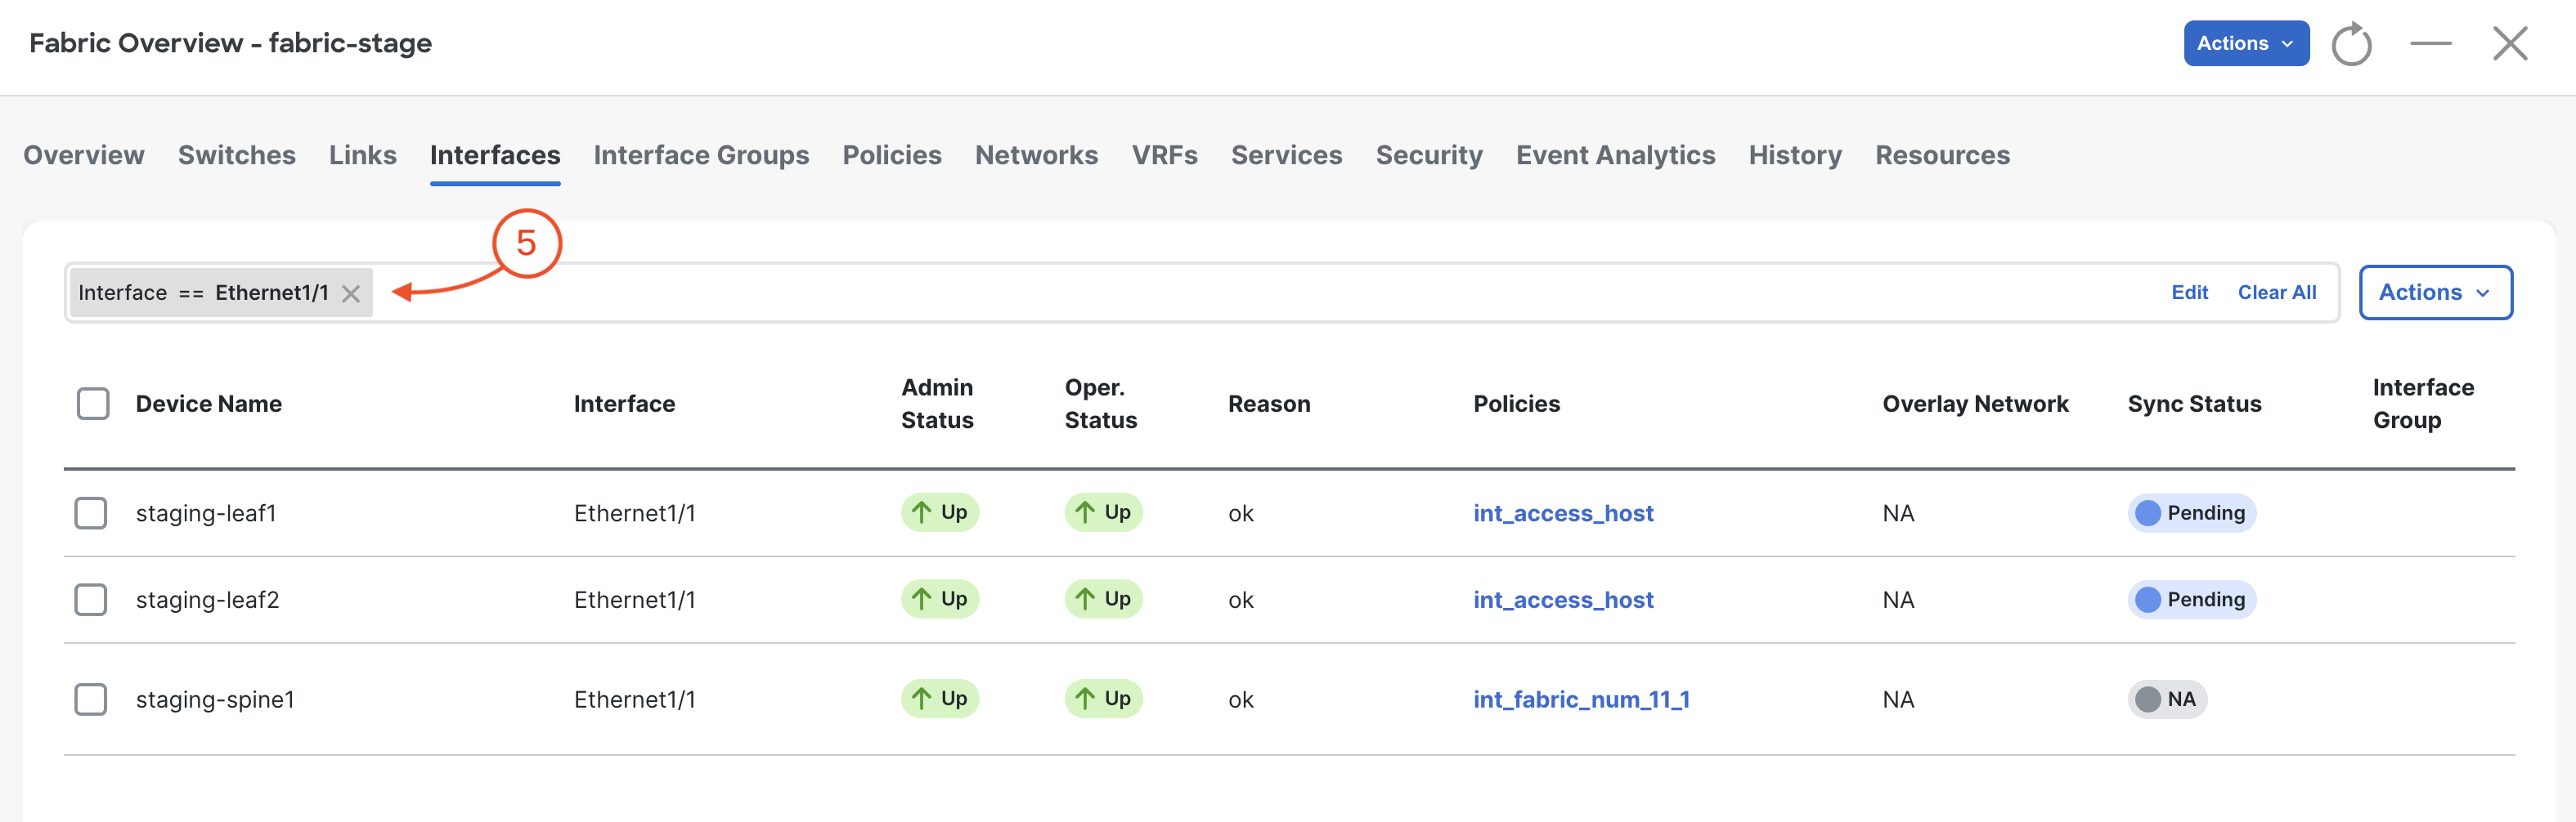Click the Reason column header
The image size is (2576, 822).
(1269, 404)
